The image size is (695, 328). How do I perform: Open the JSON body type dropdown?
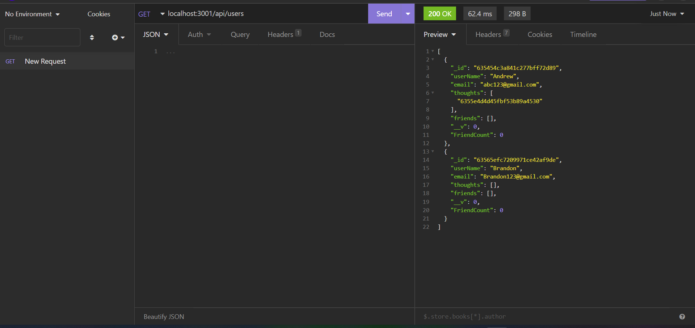156,34
